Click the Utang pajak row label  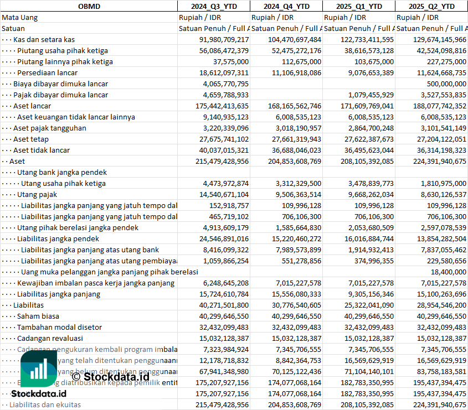[x=37, y=194]
